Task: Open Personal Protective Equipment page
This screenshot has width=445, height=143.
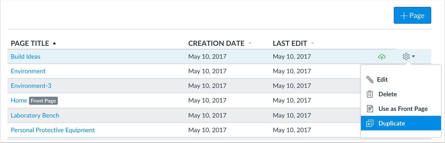Action: pos(53,130)
